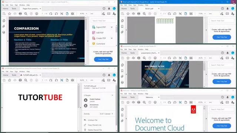Open Fill & Sign pen in Welcome window
This screenshot has width=237, height=133.
pyautogui.click(x=222, y=102)
